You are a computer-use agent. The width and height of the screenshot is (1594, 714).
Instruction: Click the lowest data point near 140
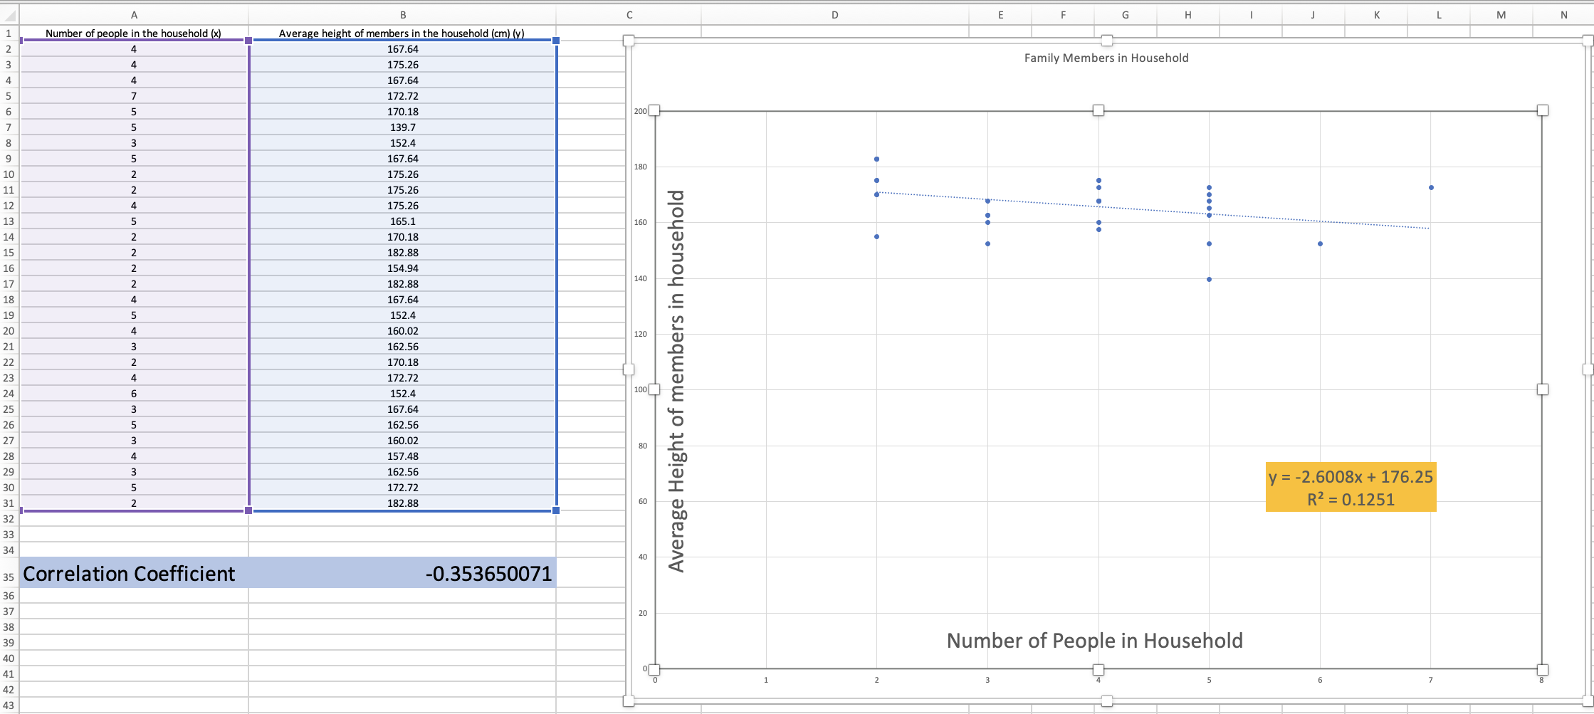[1209, 280]
